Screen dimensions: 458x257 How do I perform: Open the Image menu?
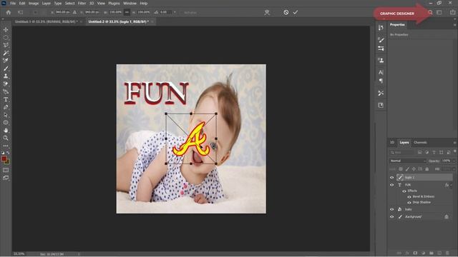pos(34,3)
